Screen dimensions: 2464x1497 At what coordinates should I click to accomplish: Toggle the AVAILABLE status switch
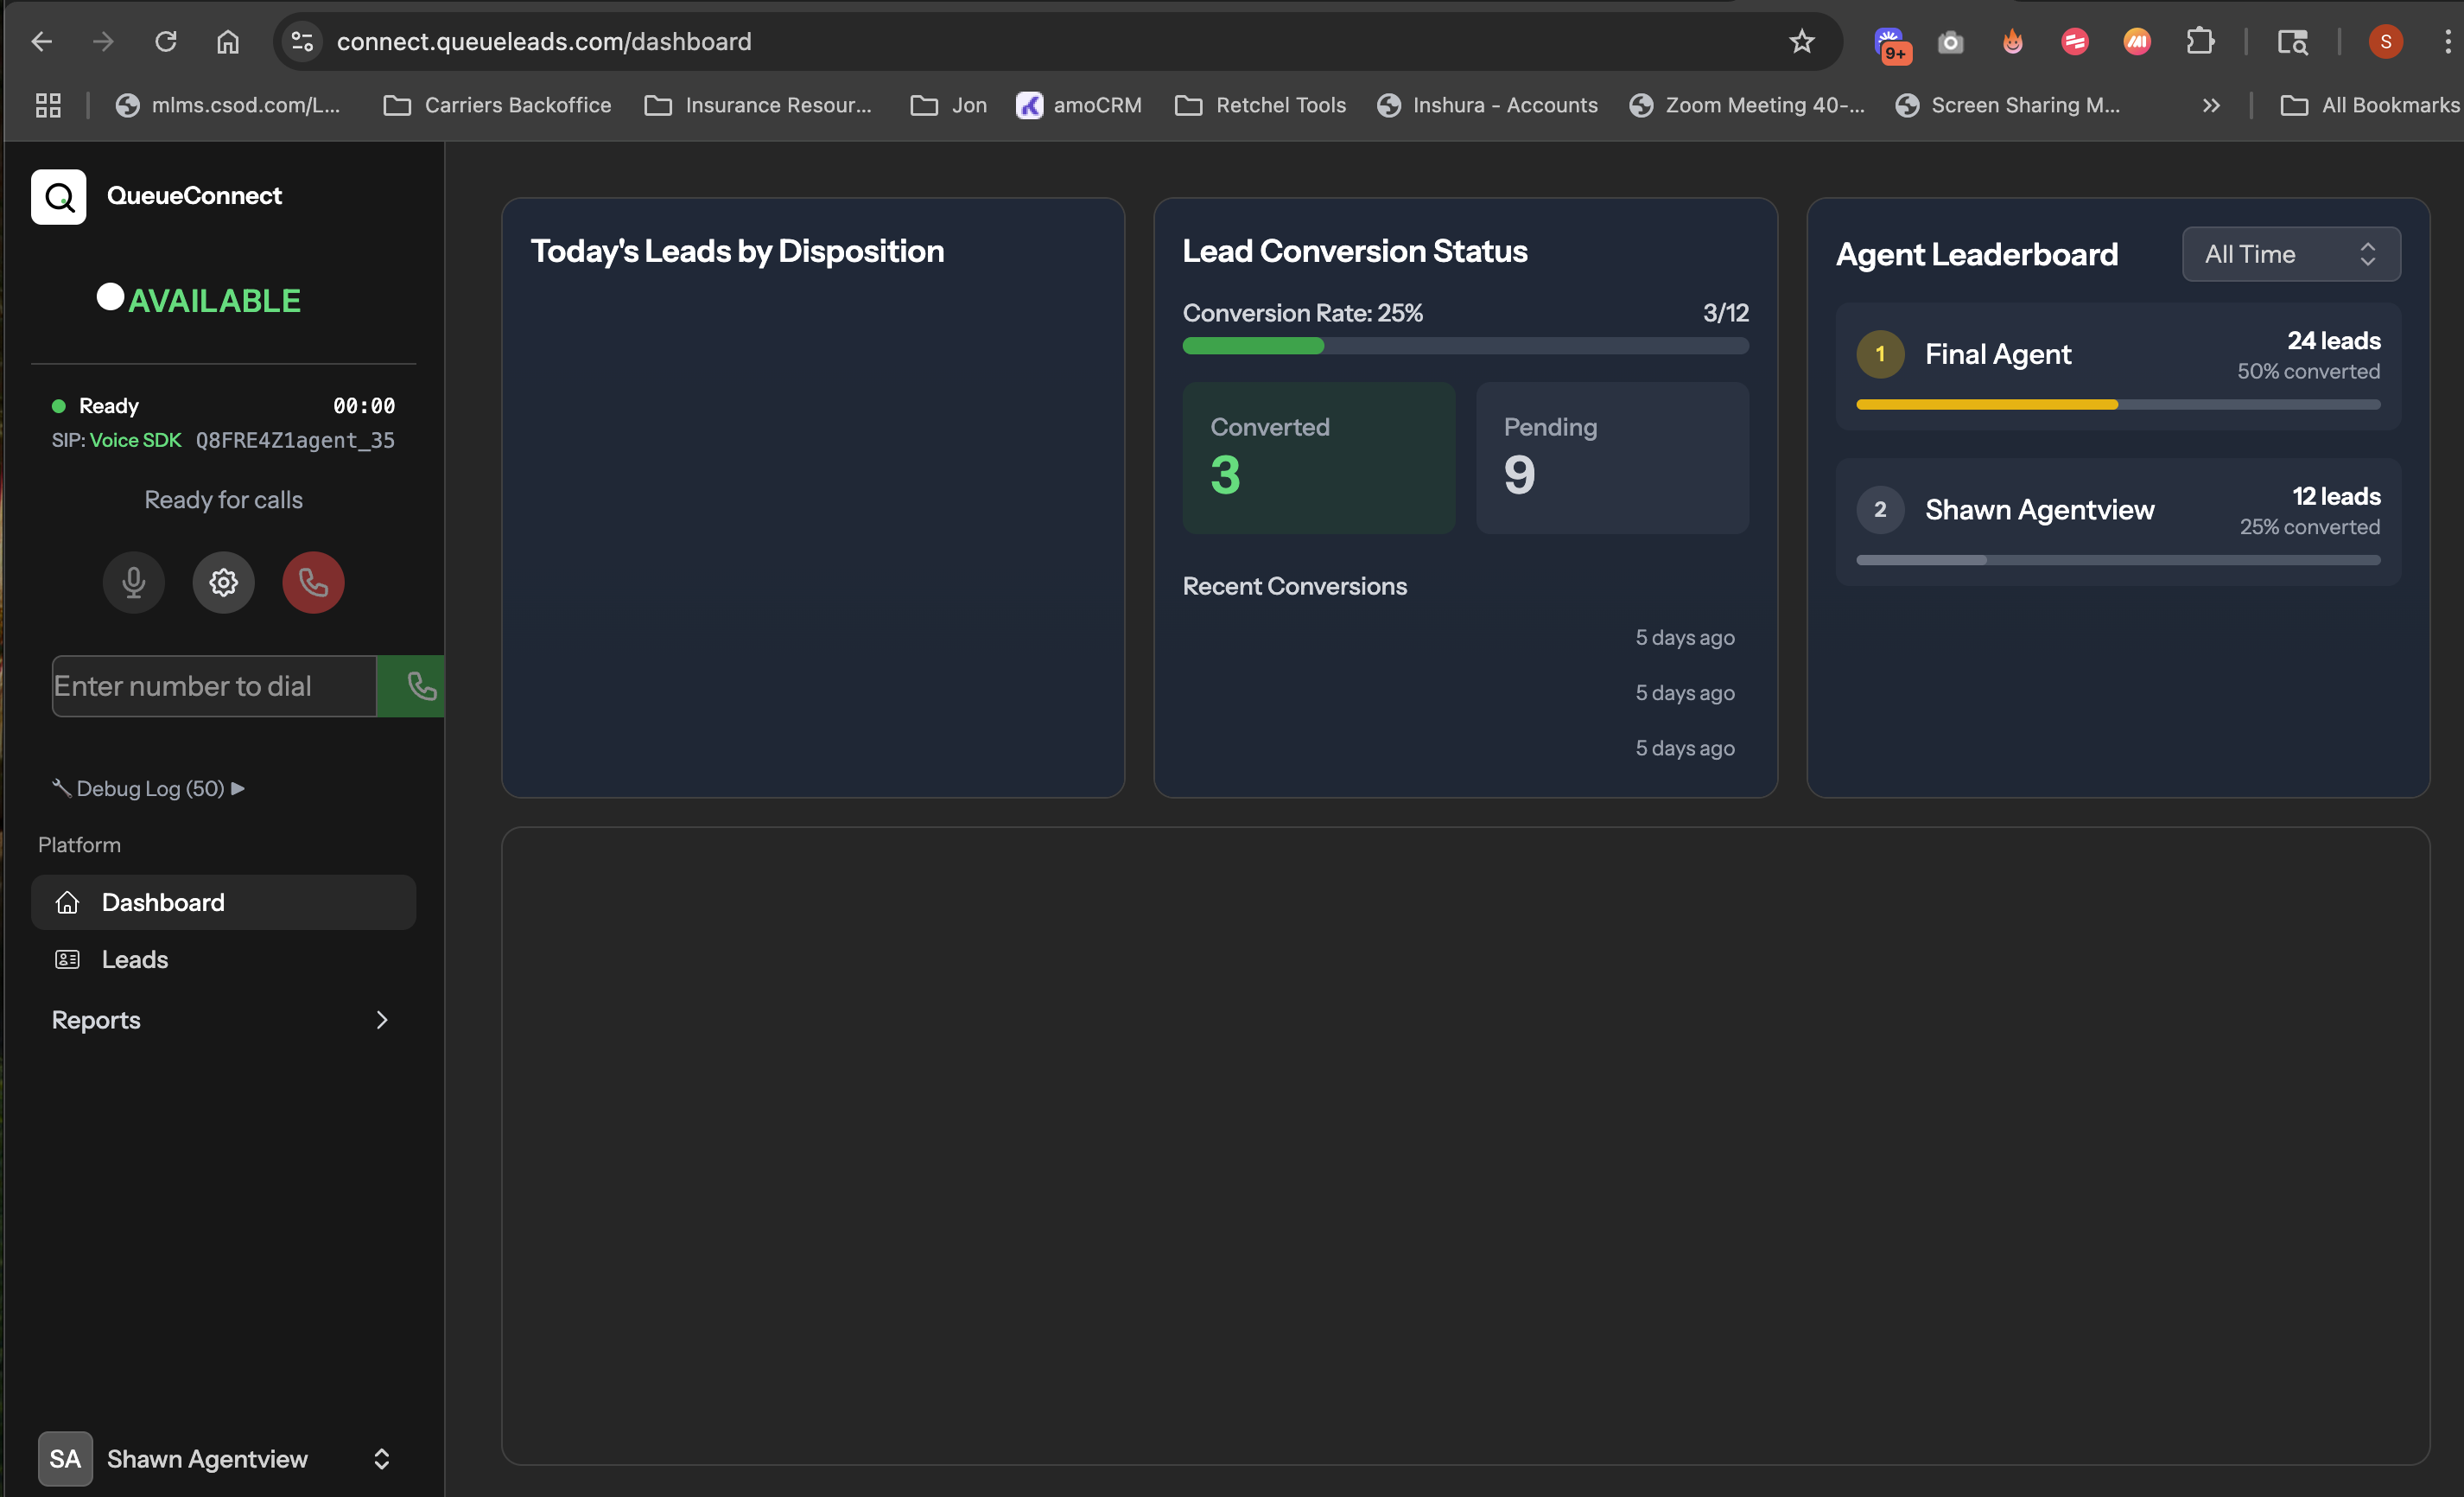coord(110,297)
